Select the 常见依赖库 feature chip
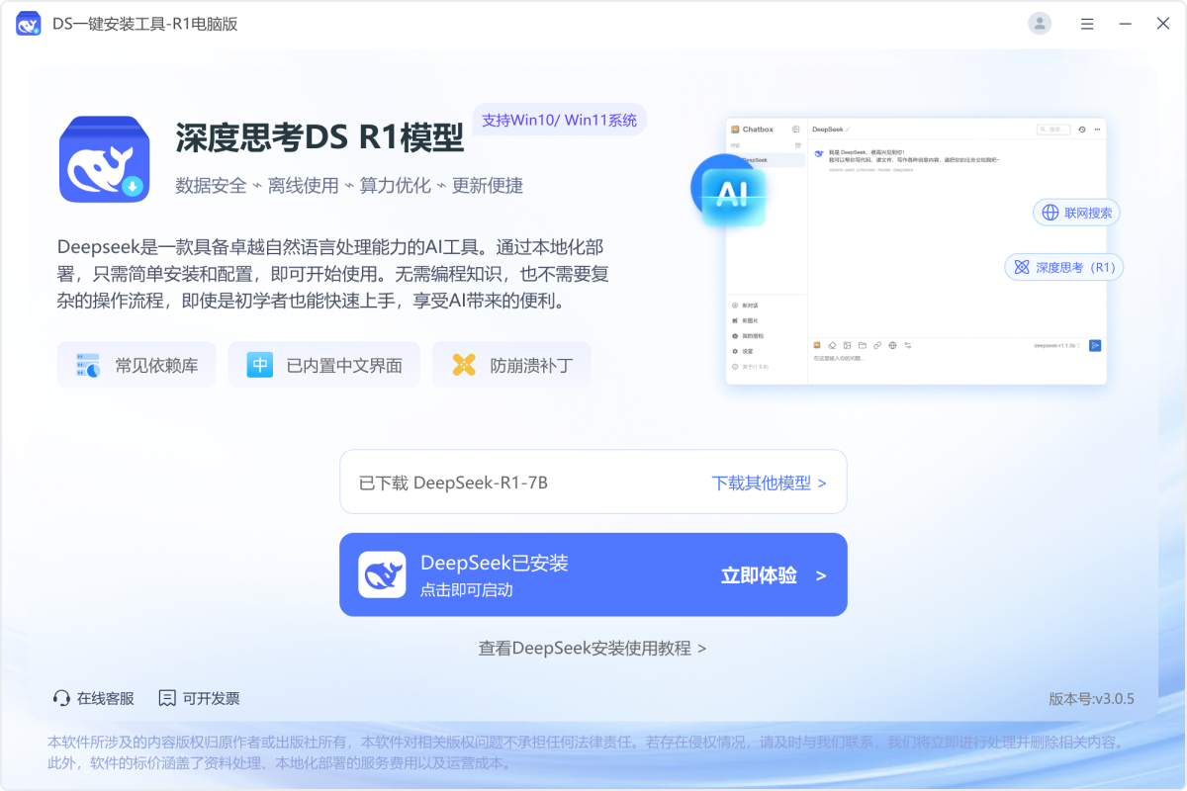The image size is (1187, 791). tap(137, 365)
